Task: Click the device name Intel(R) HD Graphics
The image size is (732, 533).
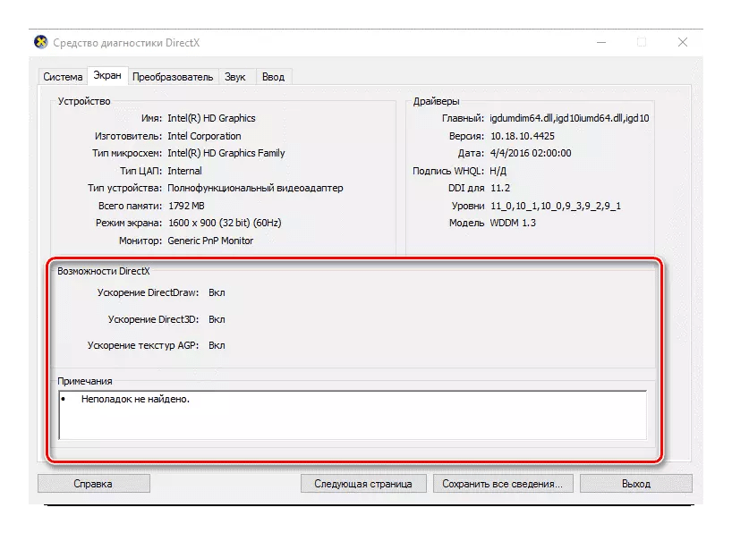Action: [211, 118]
